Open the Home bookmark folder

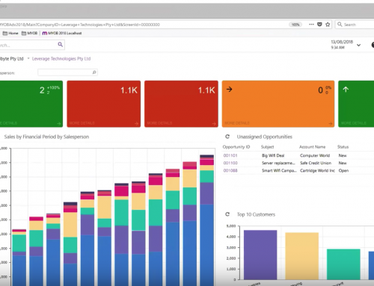[x=10, y=33]
